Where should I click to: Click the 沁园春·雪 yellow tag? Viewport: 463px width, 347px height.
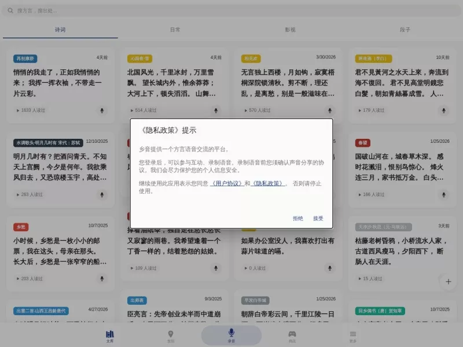tap(139, 58)
